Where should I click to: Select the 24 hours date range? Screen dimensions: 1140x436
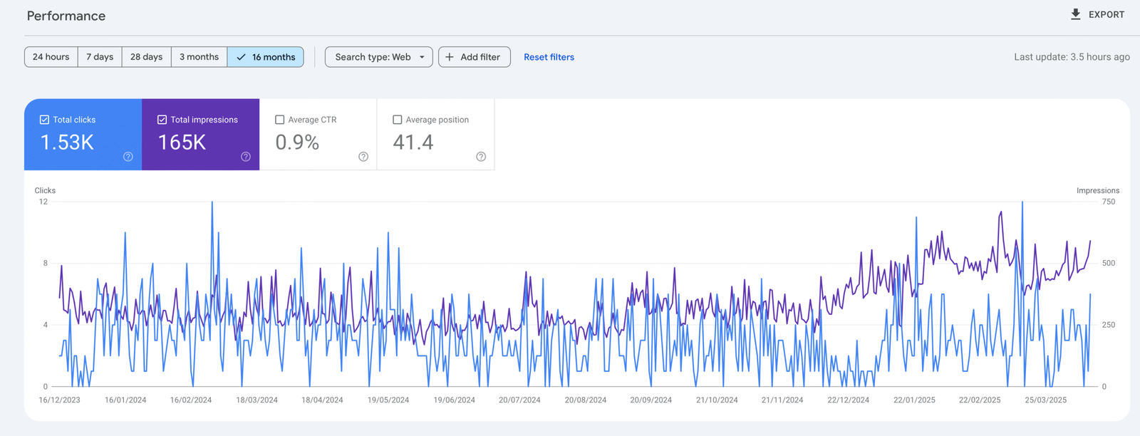51,57
